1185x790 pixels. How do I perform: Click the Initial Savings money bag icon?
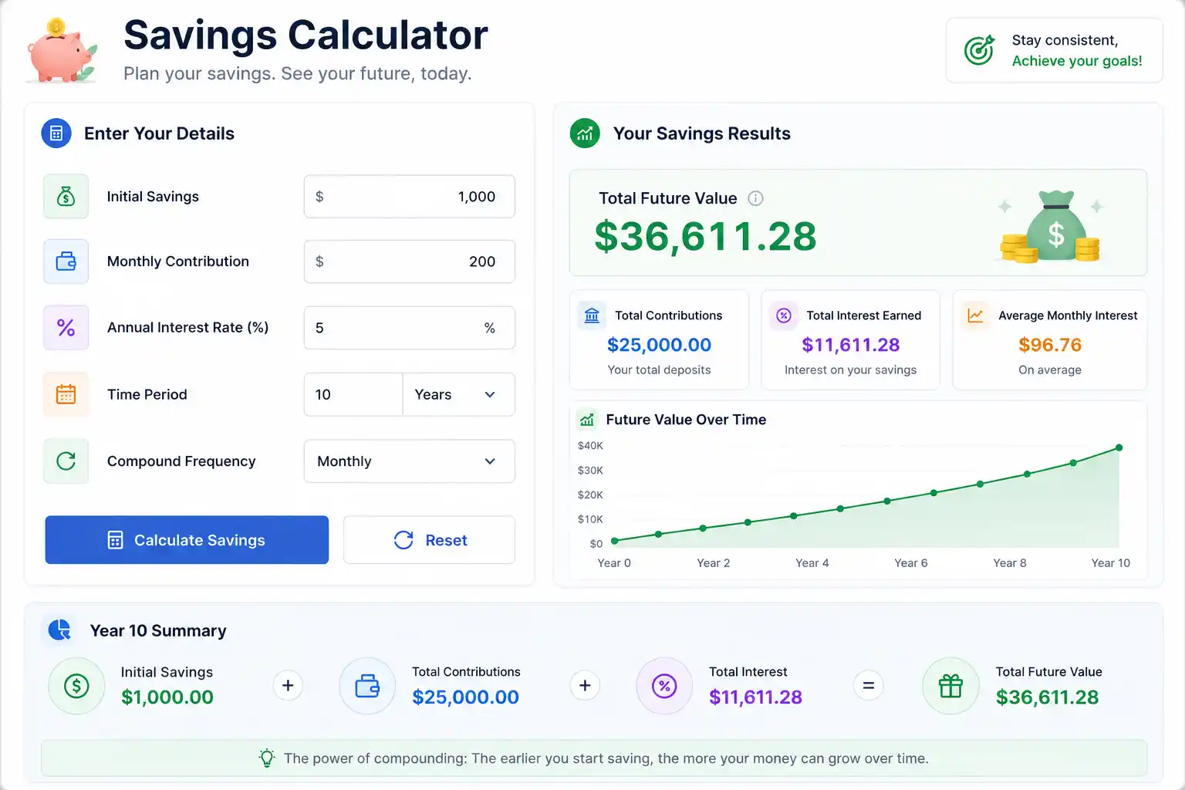click(66, 197)
